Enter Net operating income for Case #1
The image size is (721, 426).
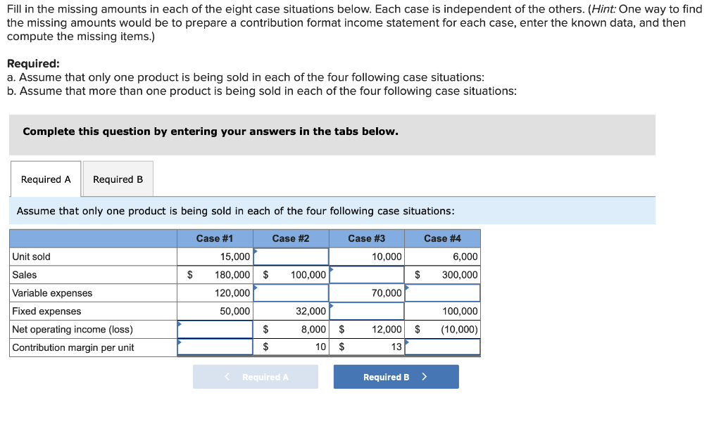215,329
